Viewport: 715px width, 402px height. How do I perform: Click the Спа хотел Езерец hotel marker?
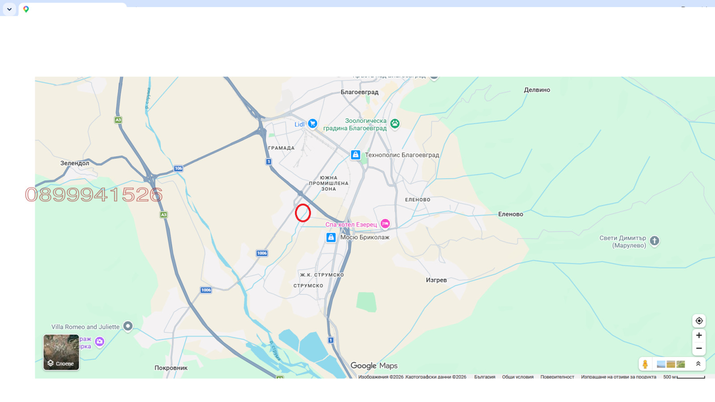point(385,224)
